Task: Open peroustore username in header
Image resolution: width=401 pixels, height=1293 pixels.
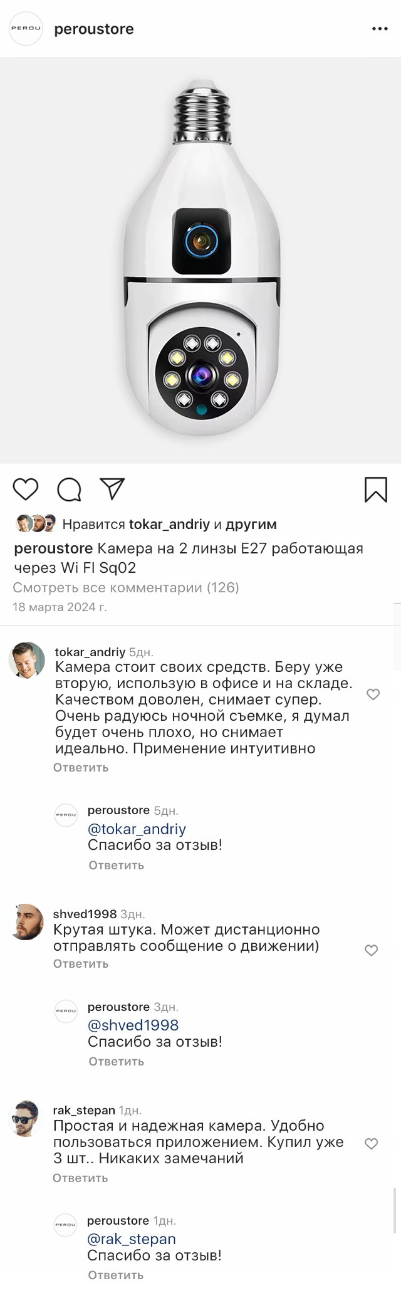Action: [94, 29]
